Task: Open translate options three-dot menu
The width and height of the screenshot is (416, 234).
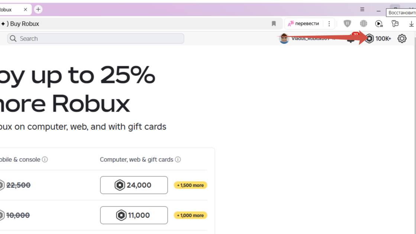Action: (x=329, y=24)
